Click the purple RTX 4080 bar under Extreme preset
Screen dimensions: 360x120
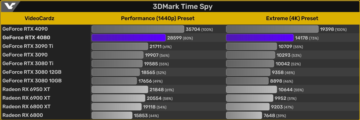tap(259, 38)
